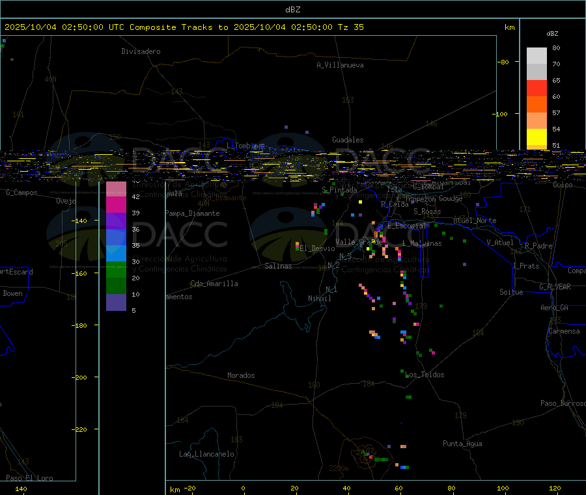
Task: Click the Pampa_Diamante label
Action: 193,213
